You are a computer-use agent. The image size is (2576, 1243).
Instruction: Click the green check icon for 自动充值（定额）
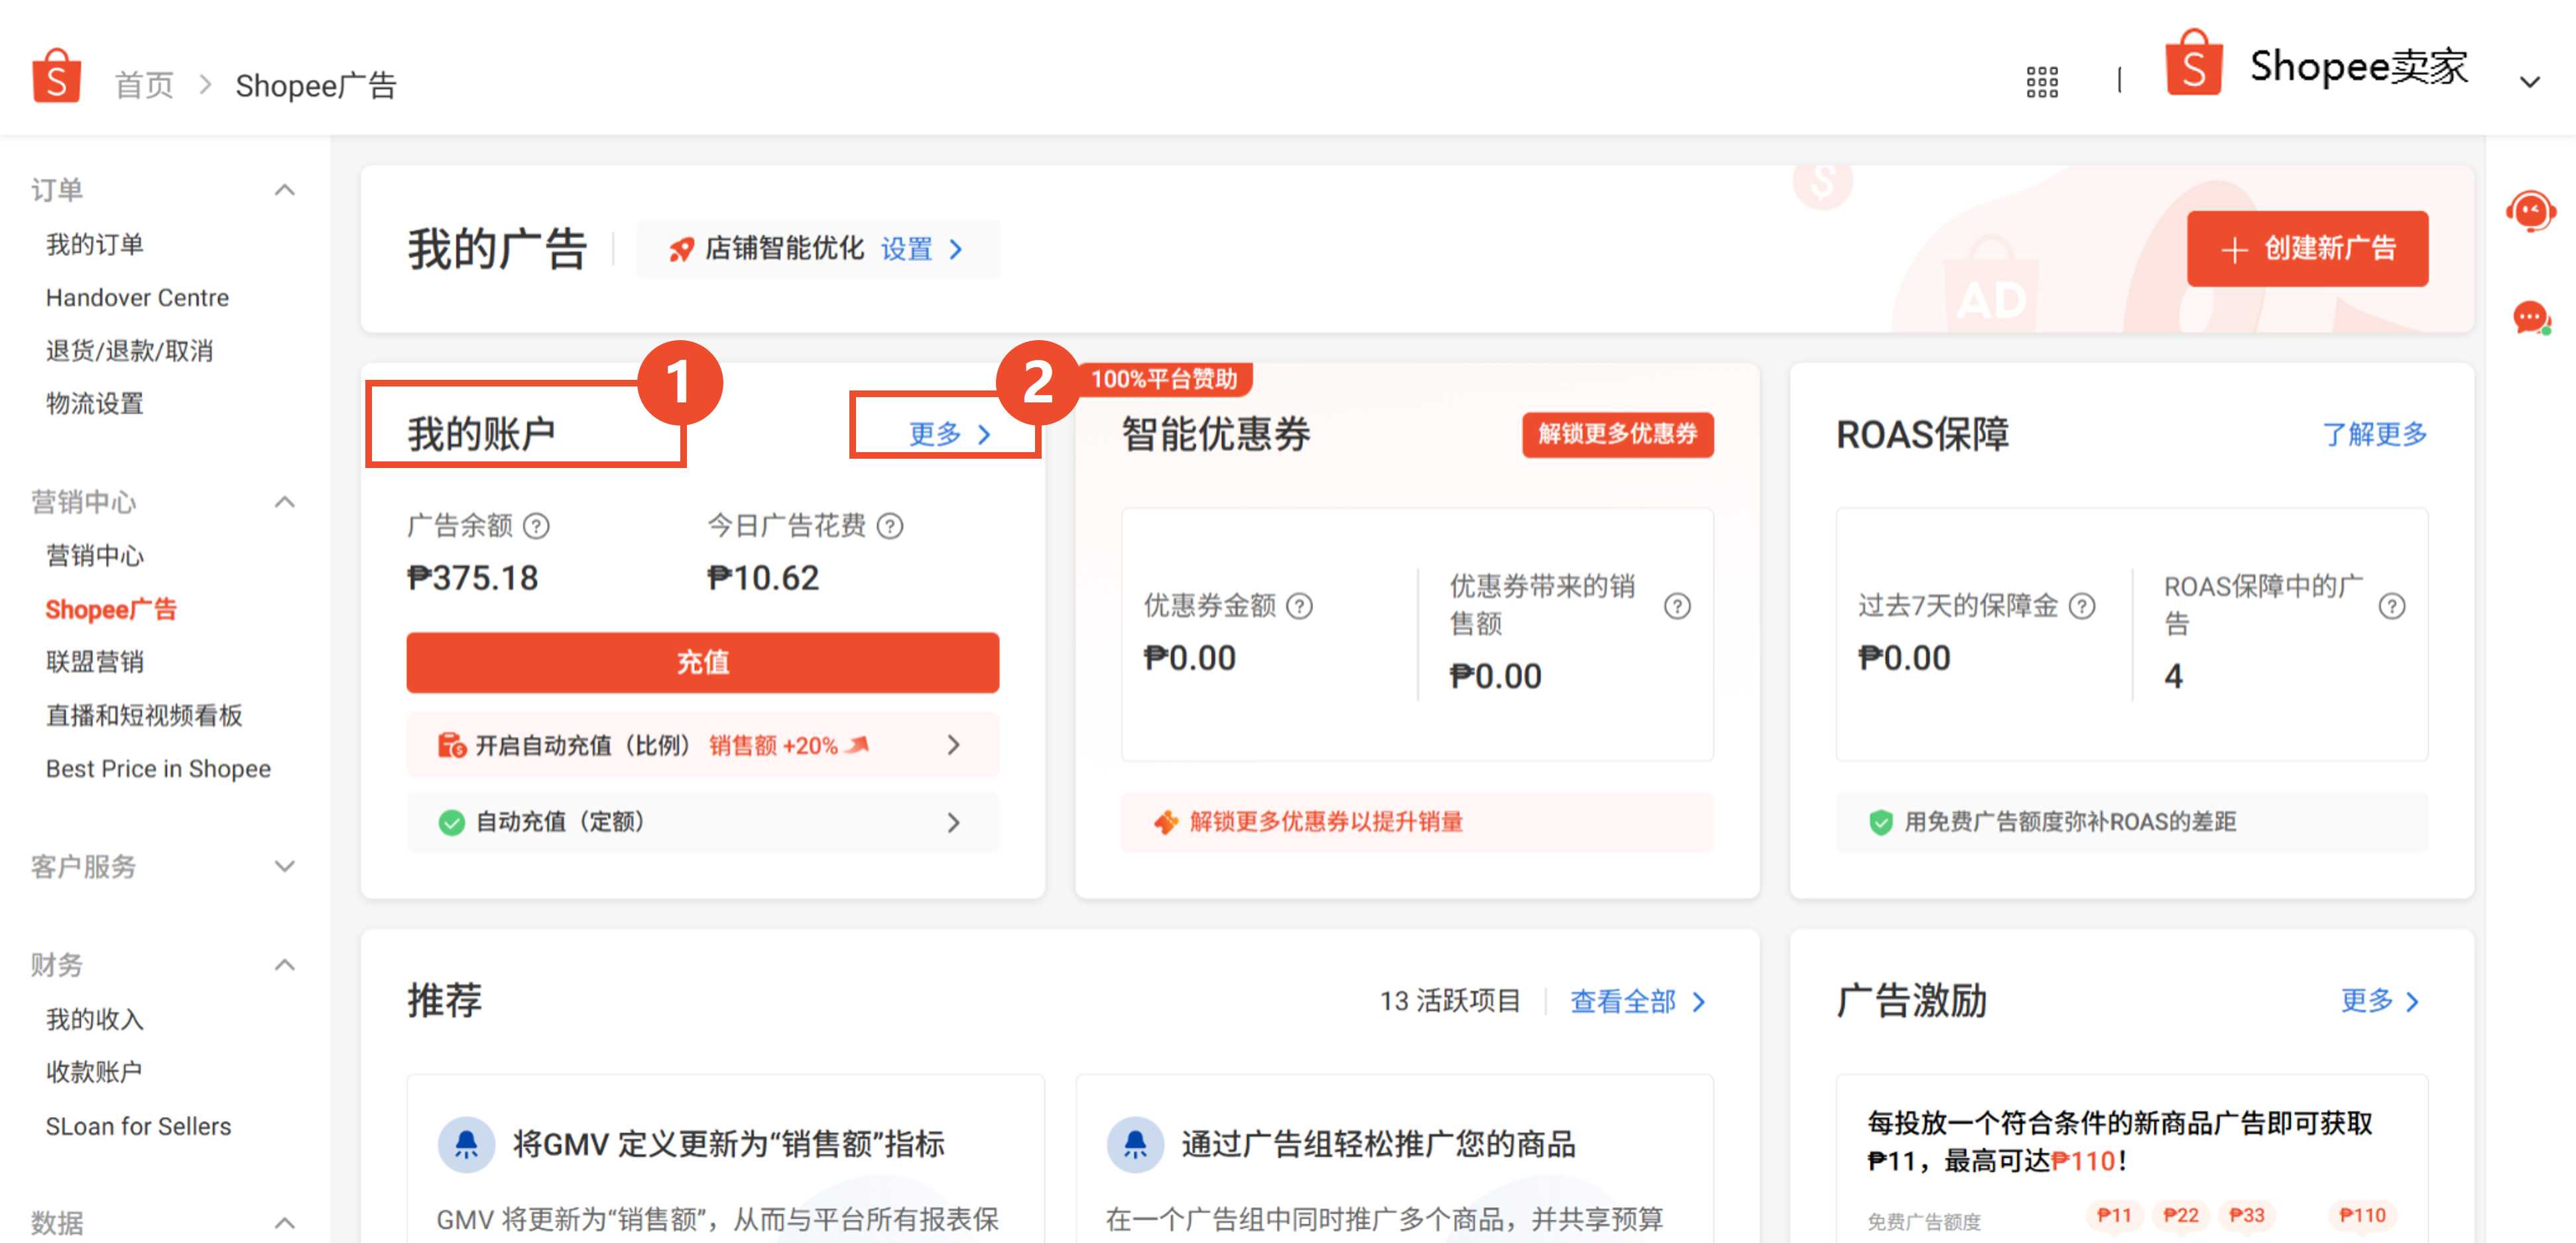(x=451, y=822)
